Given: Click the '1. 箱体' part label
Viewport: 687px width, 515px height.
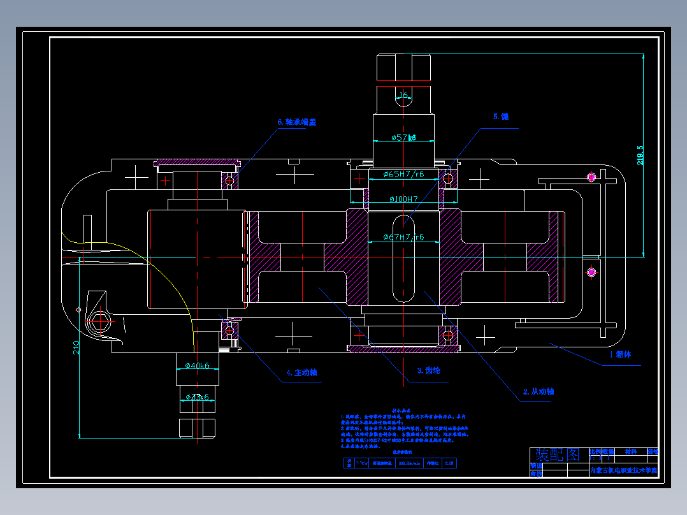Looking at the screenshot, I should click(x=621, y=354).
